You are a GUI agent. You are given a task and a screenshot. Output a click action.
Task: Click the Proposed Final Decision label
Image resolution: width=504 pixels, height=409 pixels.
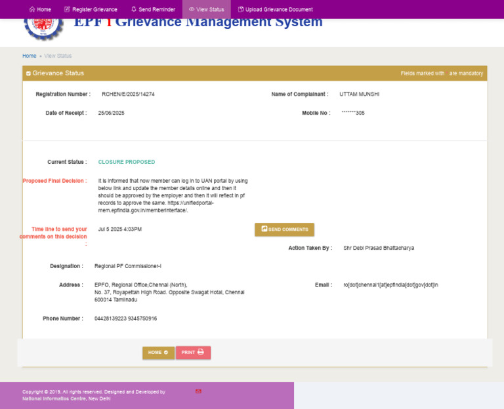pyautogui.click(x=54, y=181)
